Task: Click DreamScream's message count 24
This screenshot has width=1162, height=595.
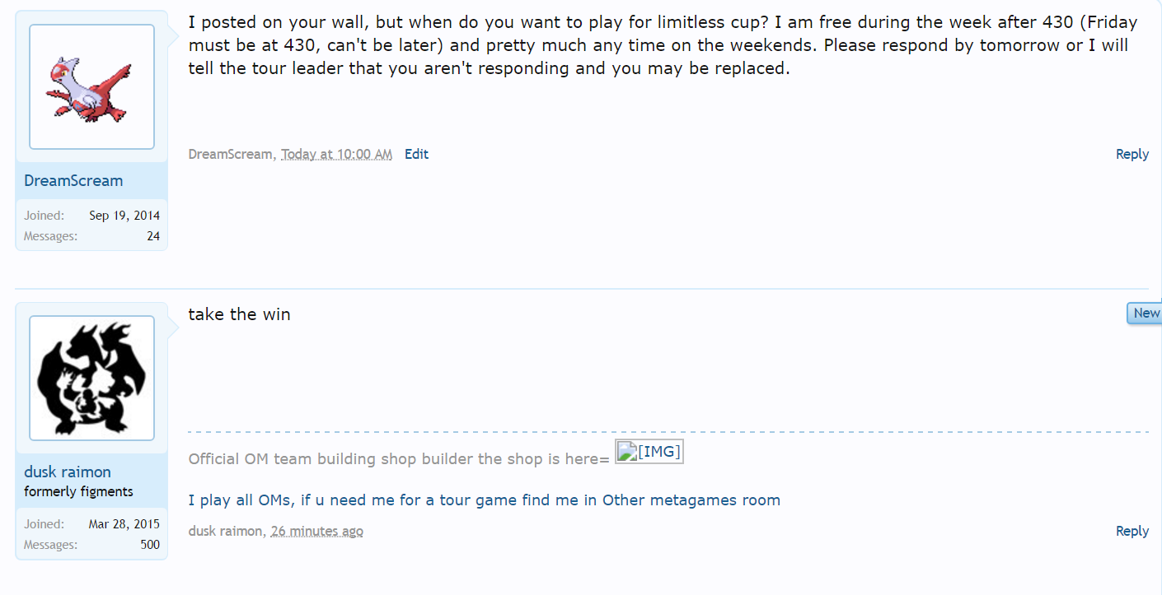Action: point(153,236)
